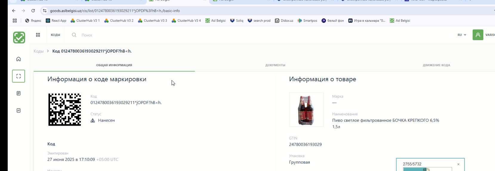
Task: Open the modules grid icon beside КОДЫ
Action: point(38,35)
